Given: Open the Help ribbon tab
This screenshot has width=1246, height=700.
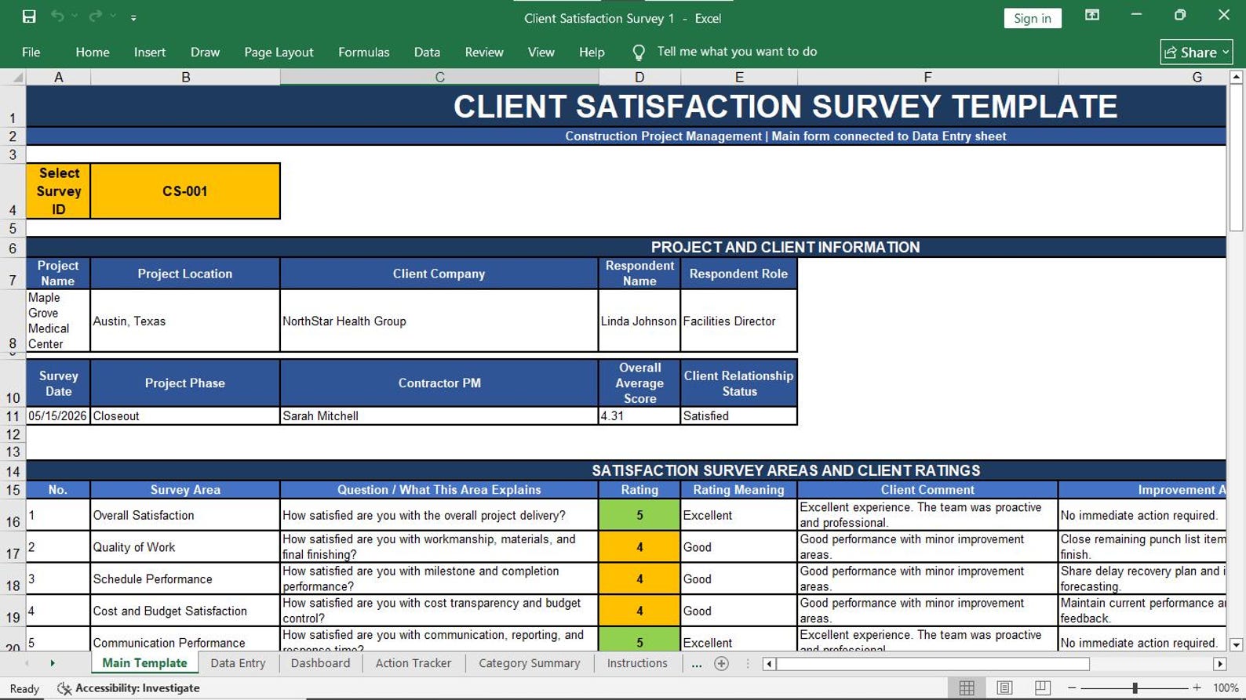Looking at the screenshot, I should coord(592,52).
